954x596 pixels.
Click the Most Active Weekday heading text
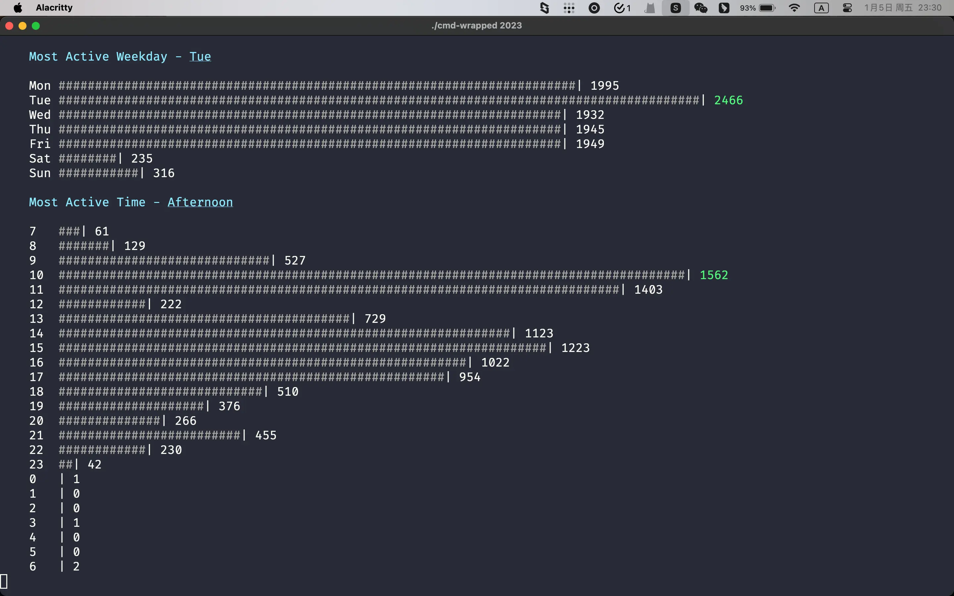coord(98,57)
